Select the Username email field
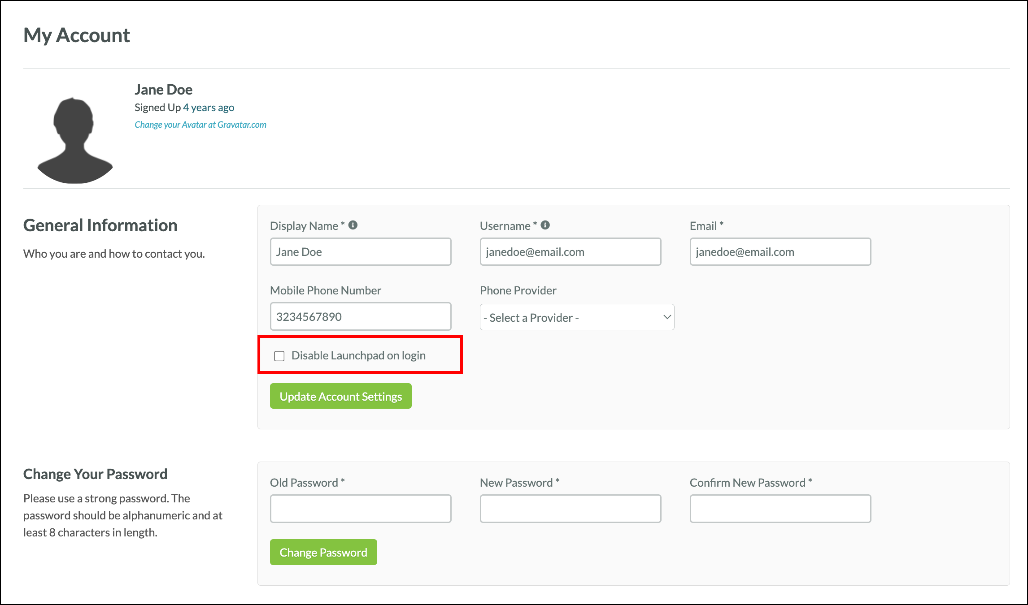The image size is (1028, 605). tap(570, 251)
